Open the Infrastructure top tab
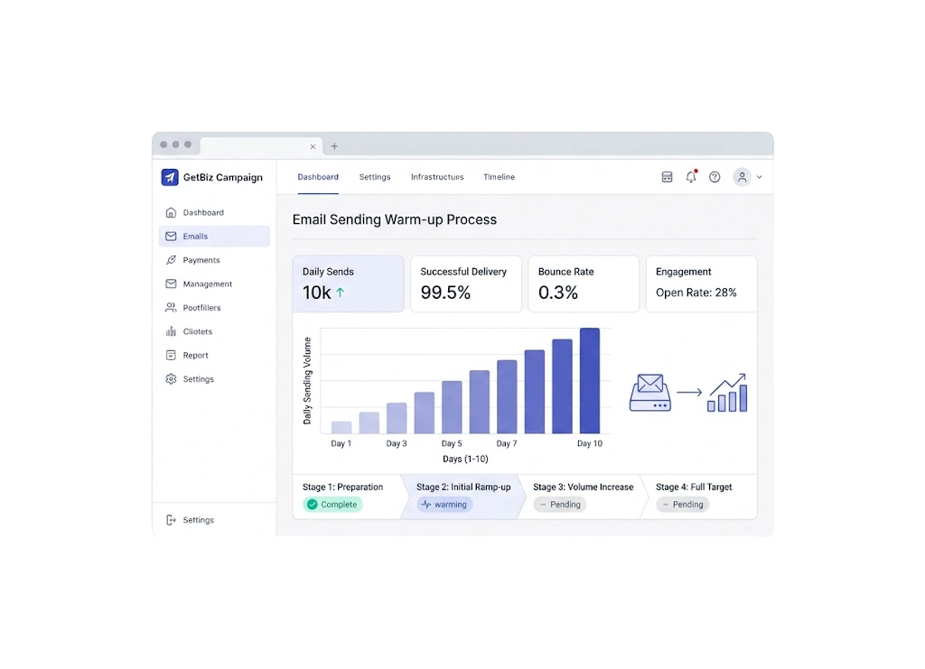The image size is (925, 669). (x=437, y=177)
